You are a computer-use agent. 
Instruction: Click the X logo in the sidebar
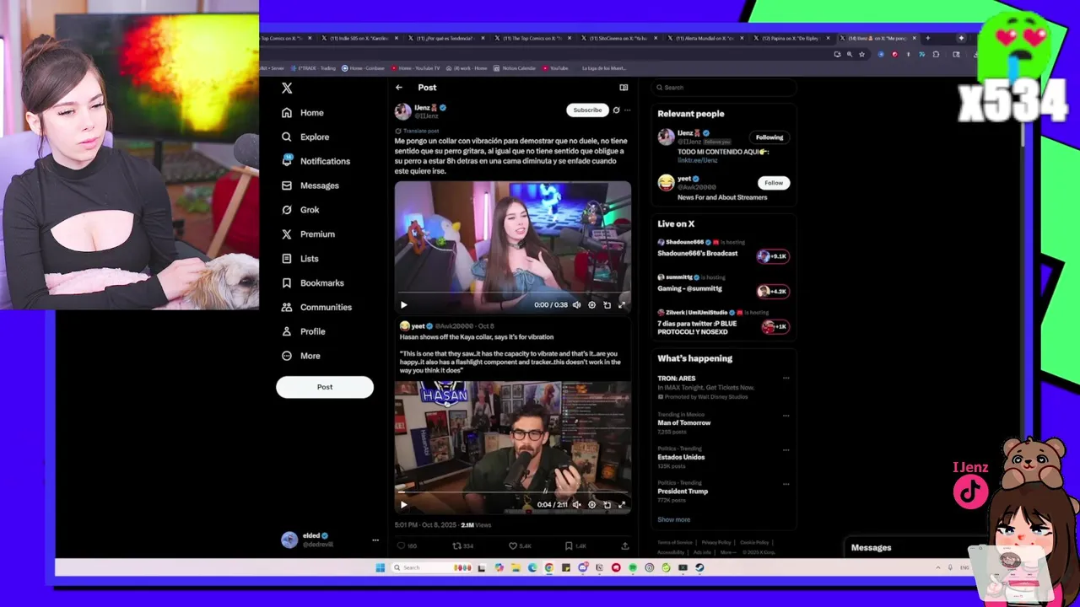(x=287, y=88)
